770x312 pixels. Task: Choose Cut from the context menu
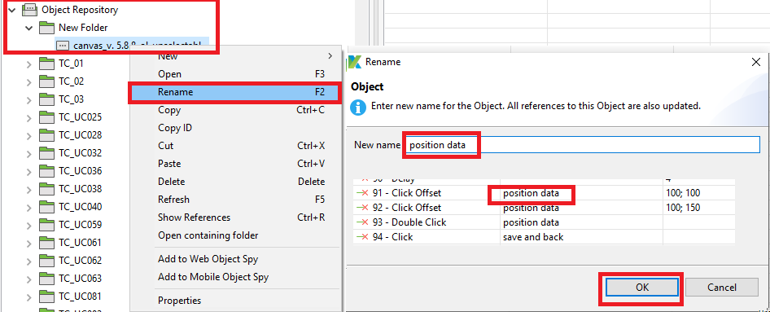point(235,146)
